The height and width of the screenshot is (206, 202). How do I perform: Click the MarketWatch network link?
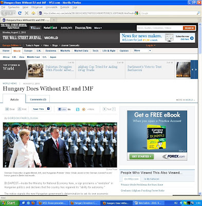pos(50,28)
